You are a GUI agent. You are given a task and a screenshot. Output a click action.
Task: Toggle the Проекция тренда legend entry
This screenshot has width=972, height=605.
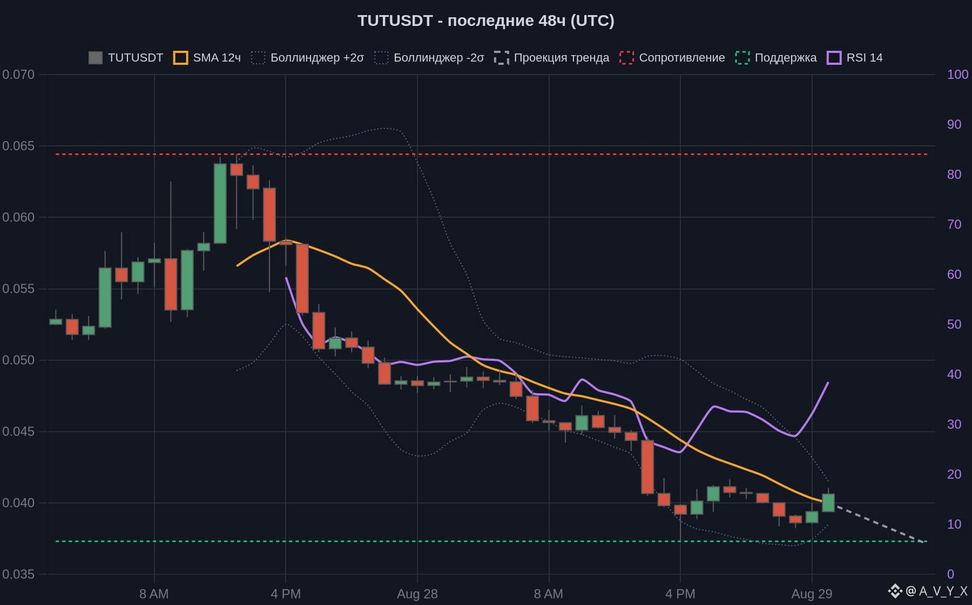(552, 58)
